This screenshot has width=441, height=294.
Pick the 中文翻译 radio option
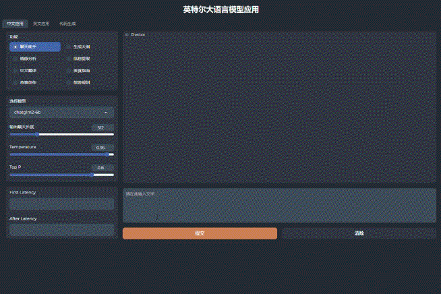26,70
